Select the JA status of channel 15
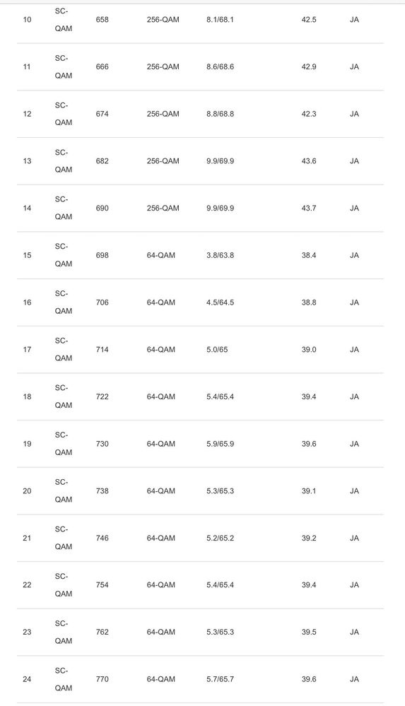This screenshot has height=706, width=405. pyautogui.click(x=355, y=255)
